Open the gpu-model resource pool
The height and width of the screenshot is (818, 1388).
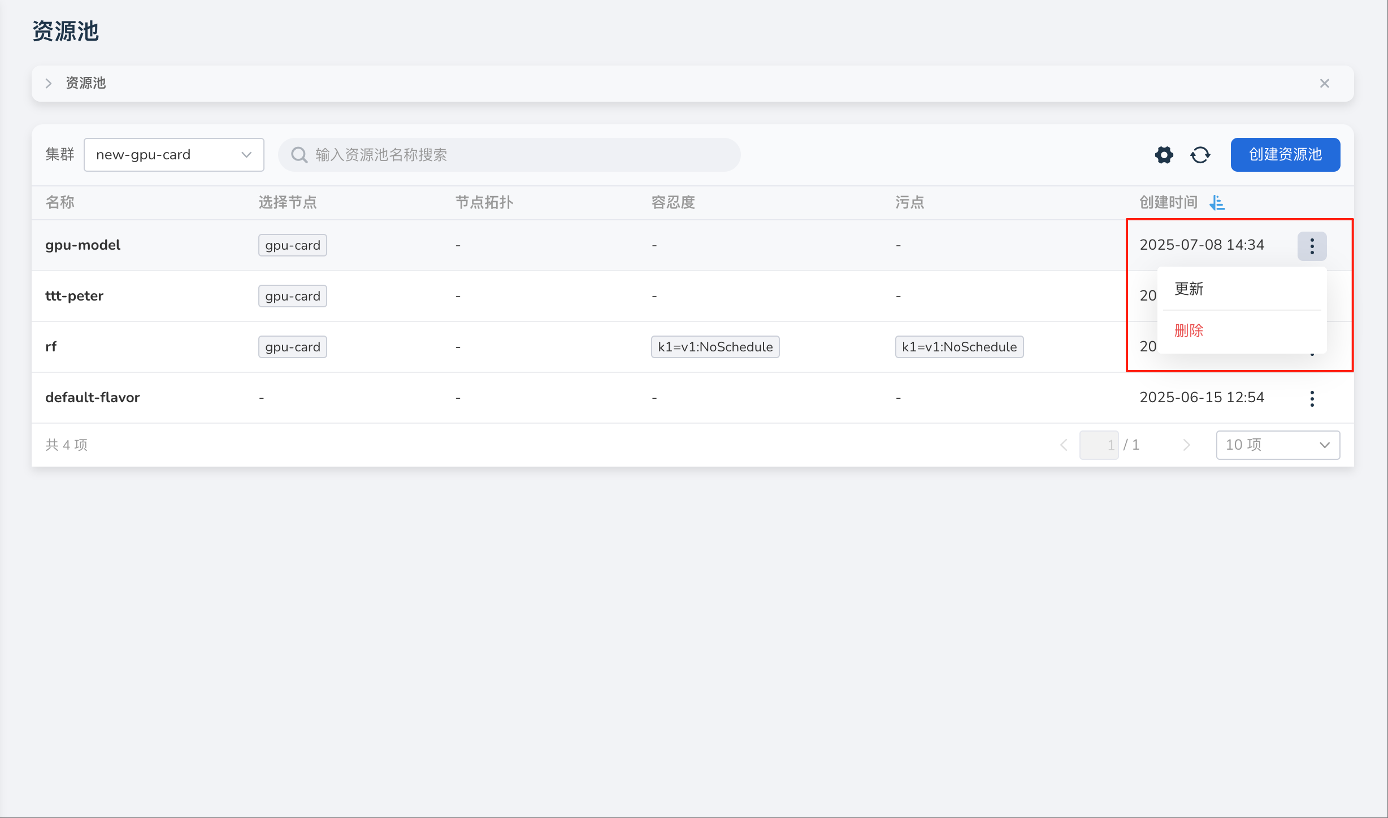[x=83, y=245]
